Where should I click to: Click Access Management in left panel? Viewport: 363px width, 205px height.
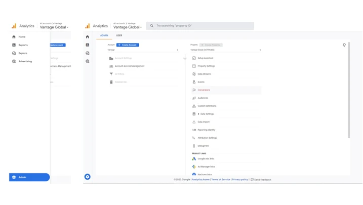[61, 66]
